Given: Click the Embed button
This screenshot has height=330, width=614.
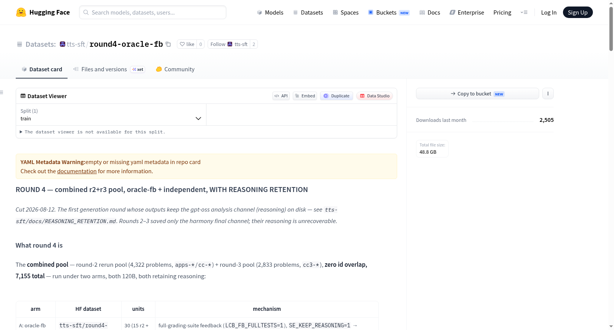Looking at the screenshot, I should click(305, 96).
